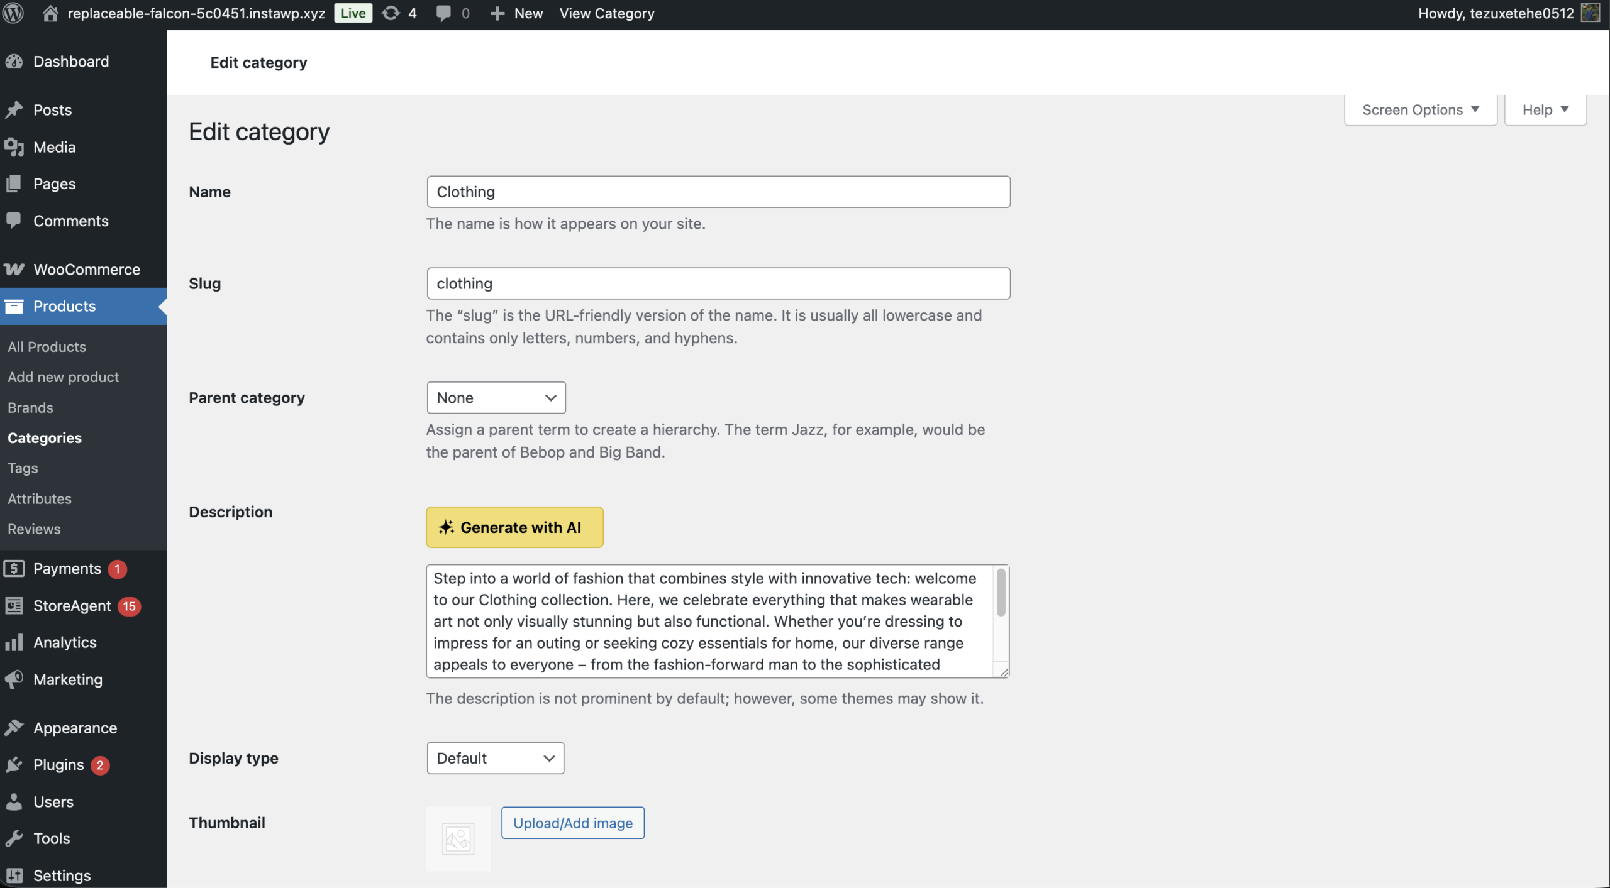Open the comments bubble icon in admin bar

point(443,13)
